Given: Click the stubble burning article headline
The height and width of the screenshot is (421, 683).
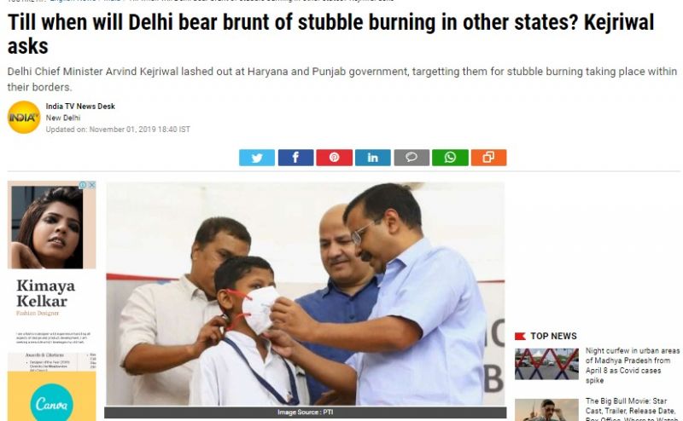Looking at the screenshot, I should (x=330, y=34).
